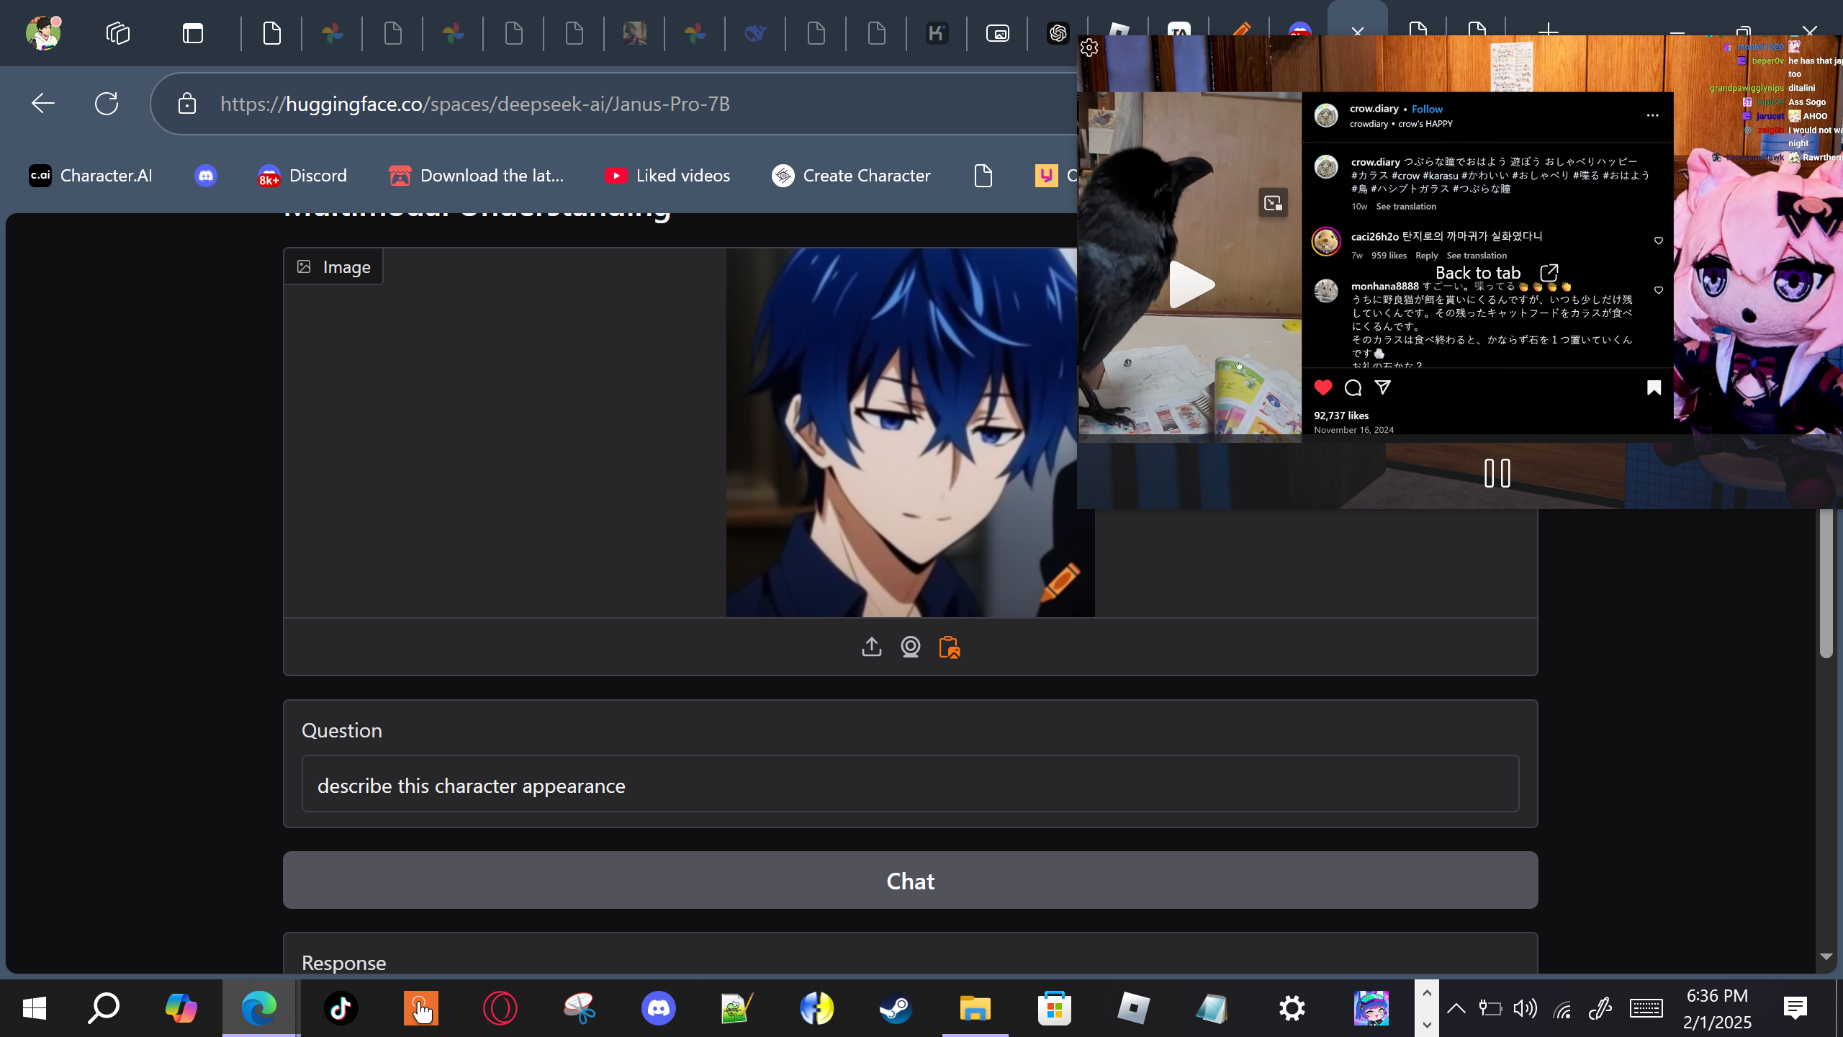Screen dimensions: 1843x1037
Task: Click the Instagram comment bubble icon
Action: click(1353, 387)
